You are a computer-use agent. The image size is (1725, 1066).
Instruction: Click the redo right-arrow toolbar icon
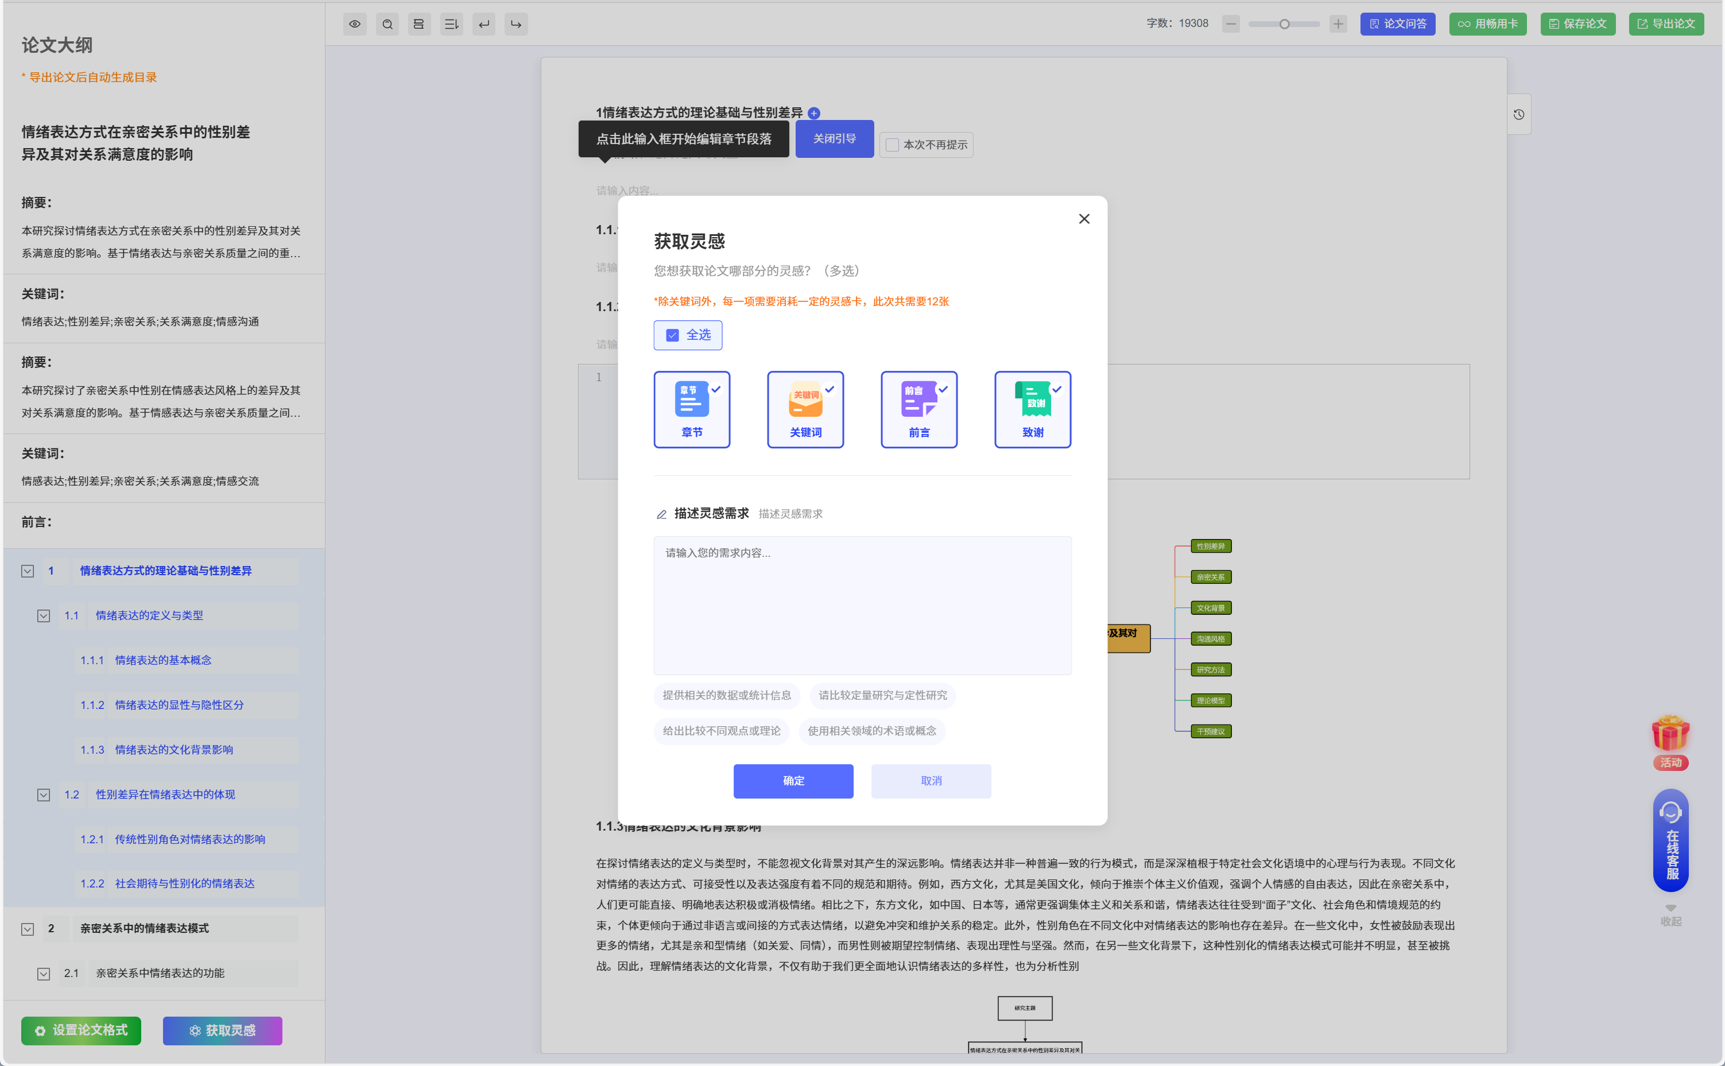click(516, 24)
